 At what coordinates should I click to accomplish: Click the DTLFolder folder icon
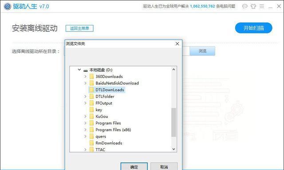(x=92, y=97)
